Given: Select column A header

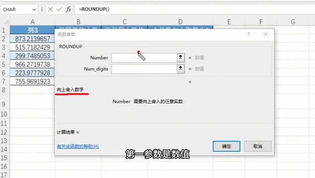Looking at the screenshot, I should pyautogui.click(x=32, y=22).
